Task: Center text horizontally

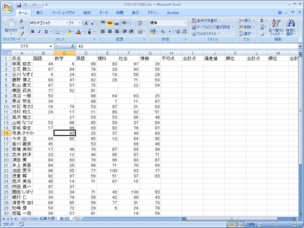Action: [110, 31]
